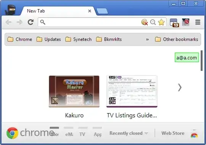Image resolution: width=206 pixels, height=145 pixels.
Task: Open the blocker extension with red stop sign
Action: [186, 22]
